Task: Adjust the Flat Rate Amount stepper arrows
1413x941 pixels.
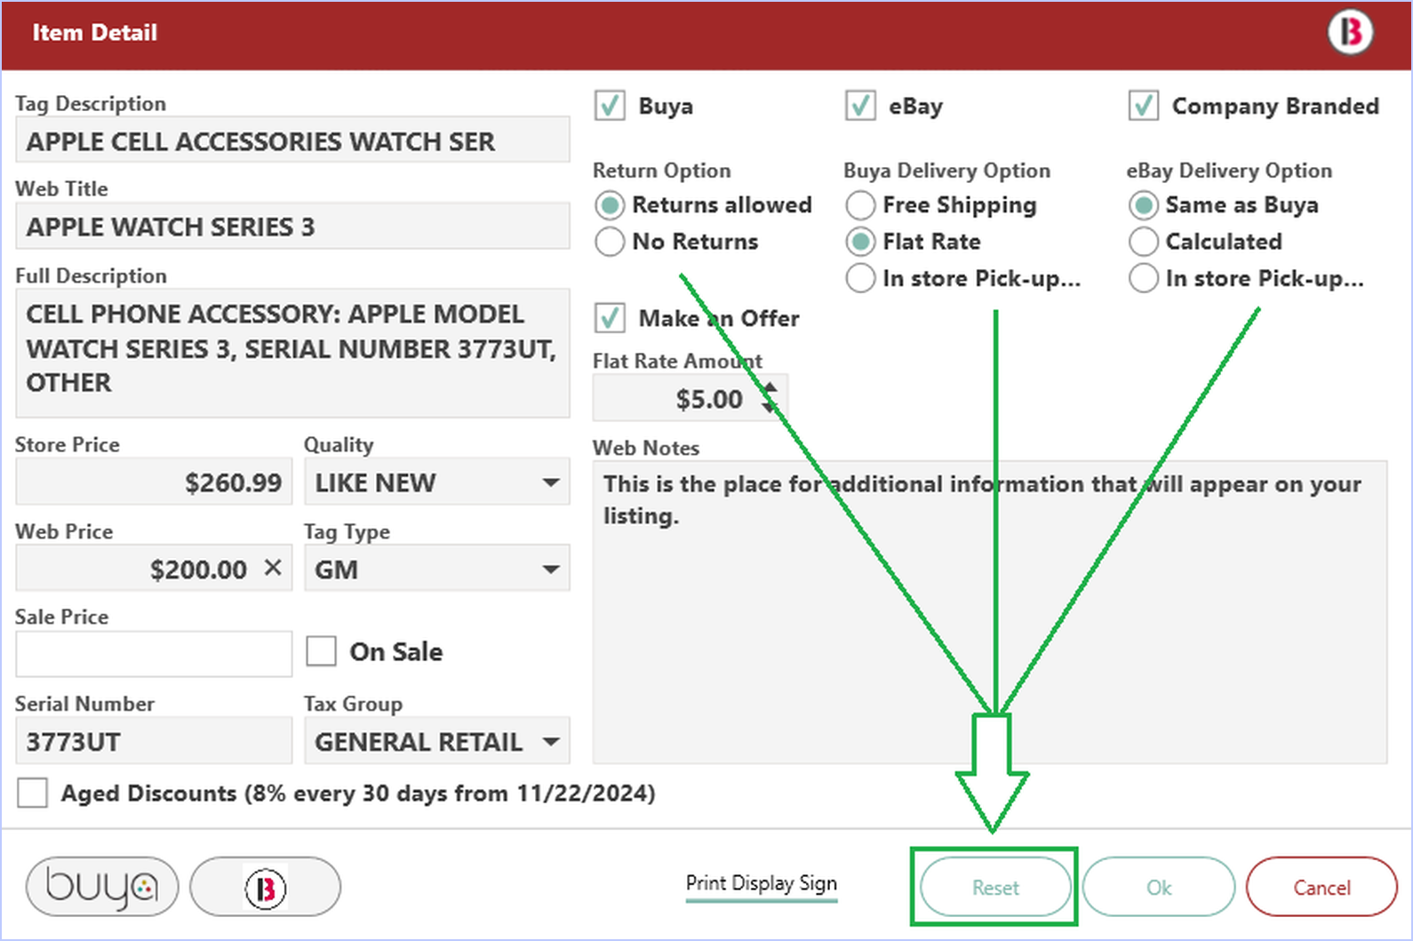Action: click(770, 398)
